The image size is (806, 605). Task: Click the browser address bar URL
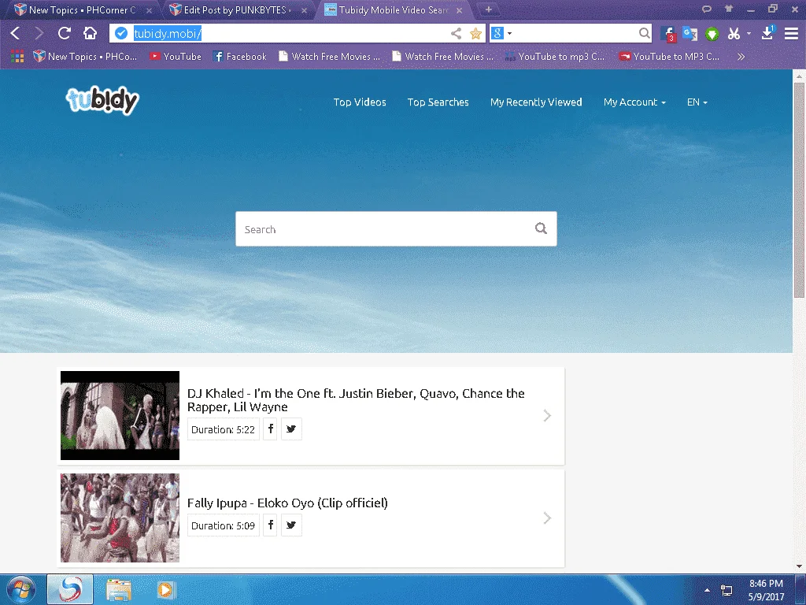pyautogui.click(x=168, y=33)
